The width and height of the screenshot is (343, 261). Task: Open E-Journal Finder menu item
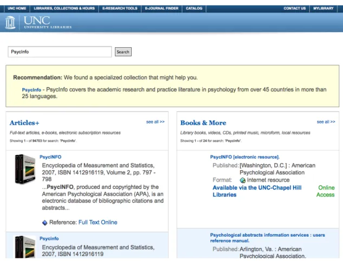(x=161, y=8)
